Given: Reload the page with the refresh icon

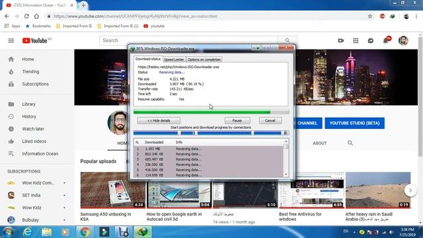Looking at the screenshot, I should pos(26,16).
